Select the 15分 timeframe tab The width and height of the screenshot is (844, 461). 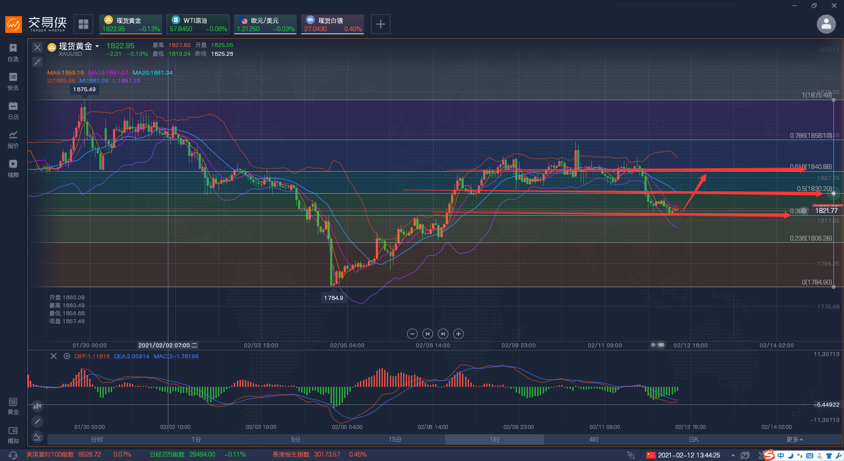395,439
